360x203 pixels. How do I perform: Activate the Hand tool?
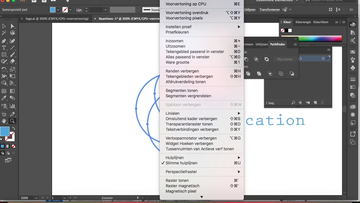(4, 121)
